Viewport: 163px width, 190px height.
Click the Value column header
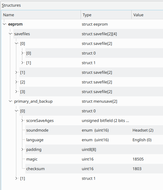tap(147, 15)
